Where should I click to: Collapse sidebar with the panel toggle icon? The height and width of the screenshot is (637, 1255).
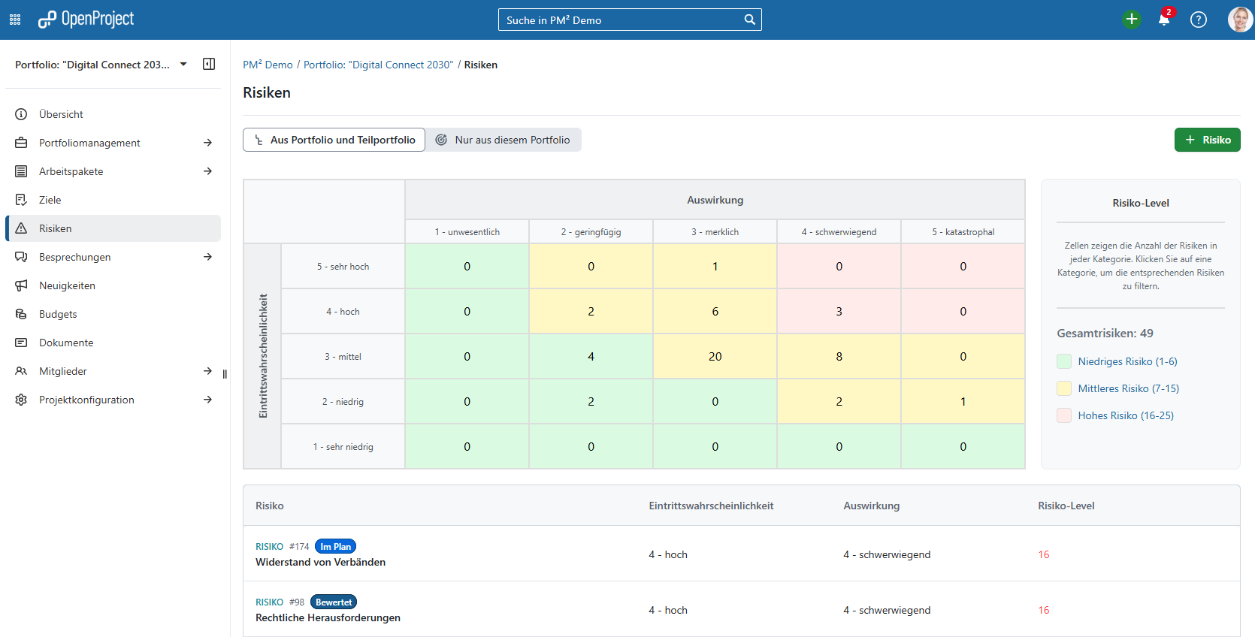click(x=209, y=65)
